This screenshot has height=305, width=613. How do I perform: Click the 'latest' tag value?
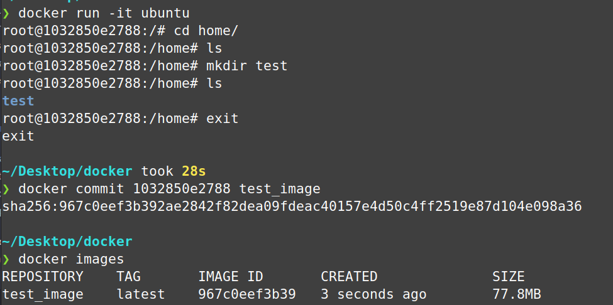click(140, 294)
